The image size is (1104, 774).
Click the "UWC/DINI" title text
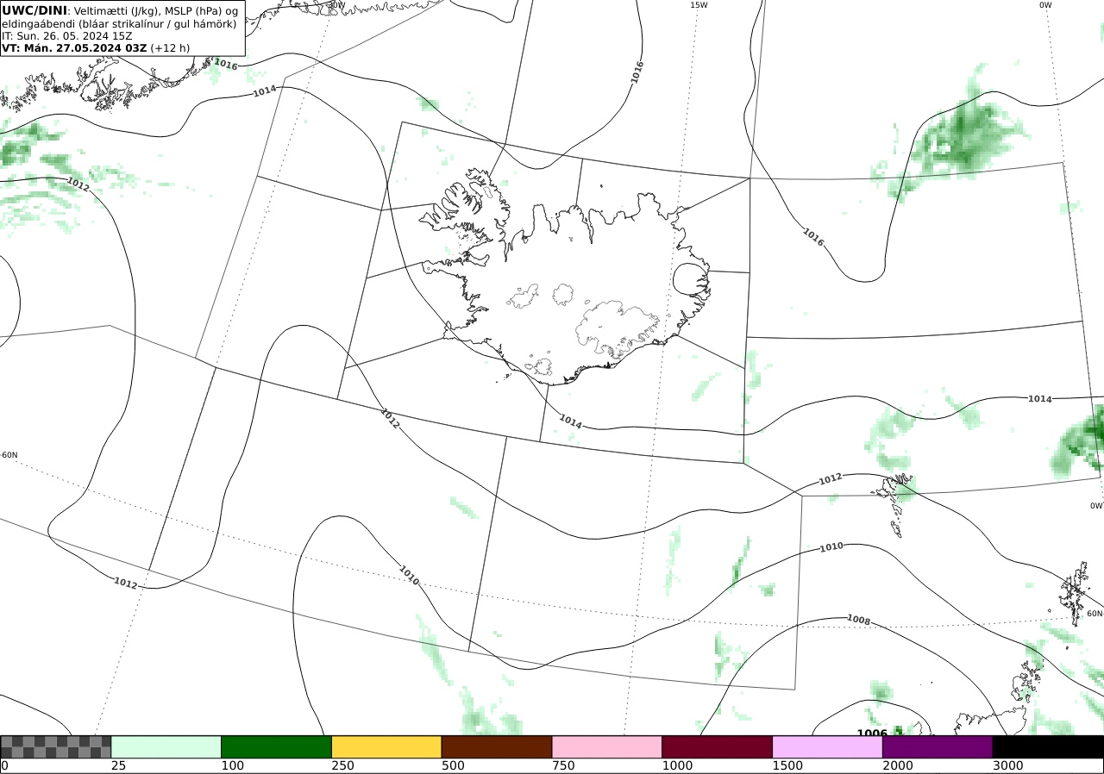tap(34, 10)
